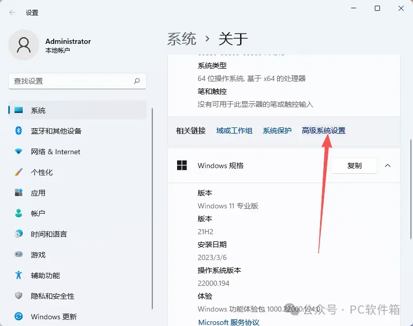The image size is (413, 326).
Task: Open 时间和语言 settings
Action: coord(77,234)
